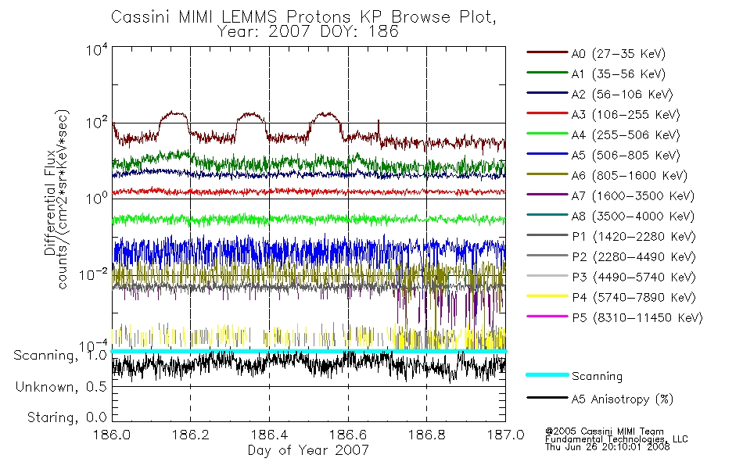
Task: Click the cyan scanning status bar in plot
Action: 308,351
